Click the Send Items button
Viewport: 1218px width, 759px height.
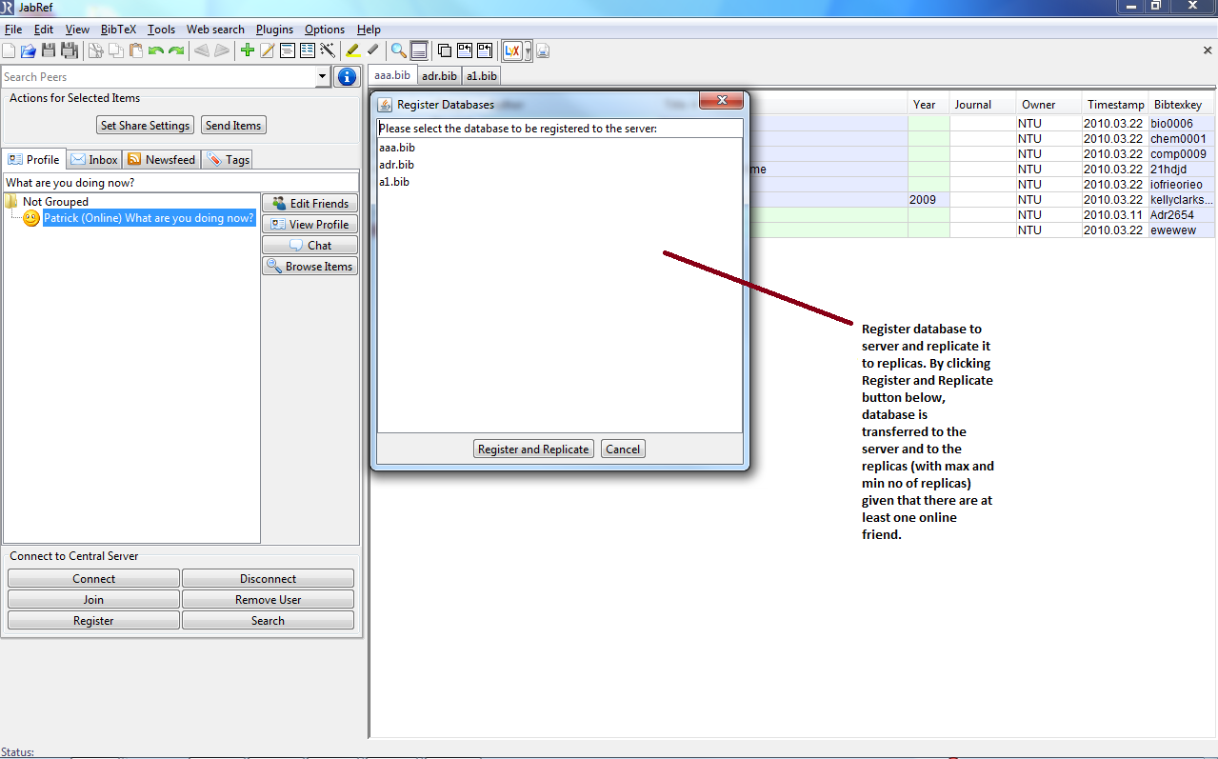tap(233, 125)
